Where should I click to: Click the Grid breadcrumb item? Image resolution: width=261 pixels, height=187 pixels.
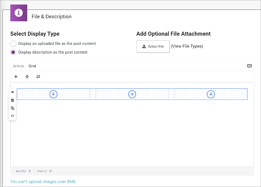coord(32,66)
